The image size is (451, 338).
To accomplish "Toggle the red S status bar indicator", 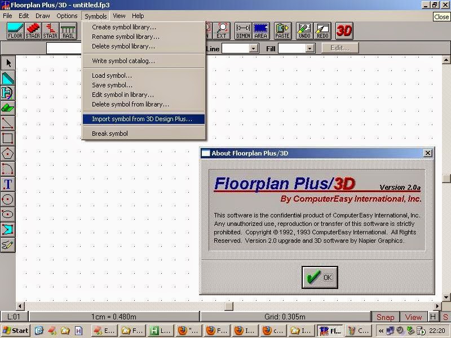I will 445,317.
